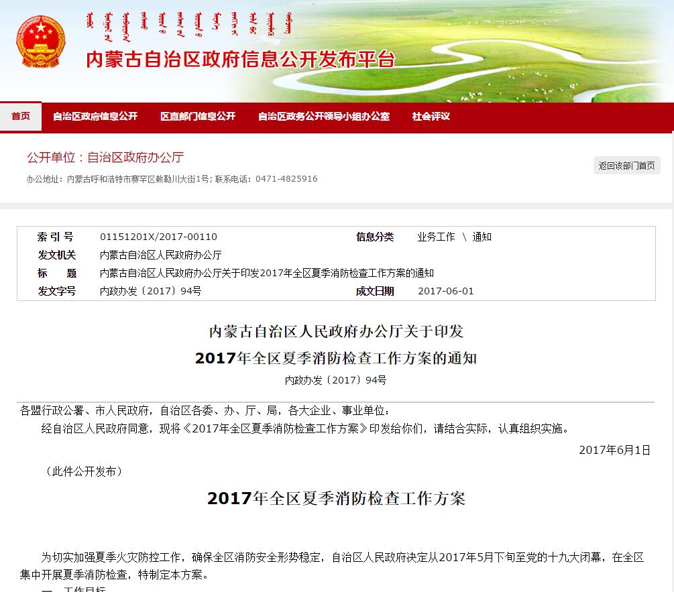Open 自治区政府信息公开 menu item

coord(95,117)
